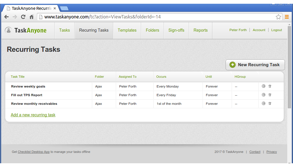The width and height of the screenshot is (293, 167).
Task: Open the Folders tab
Action: (x=152, y=30)
